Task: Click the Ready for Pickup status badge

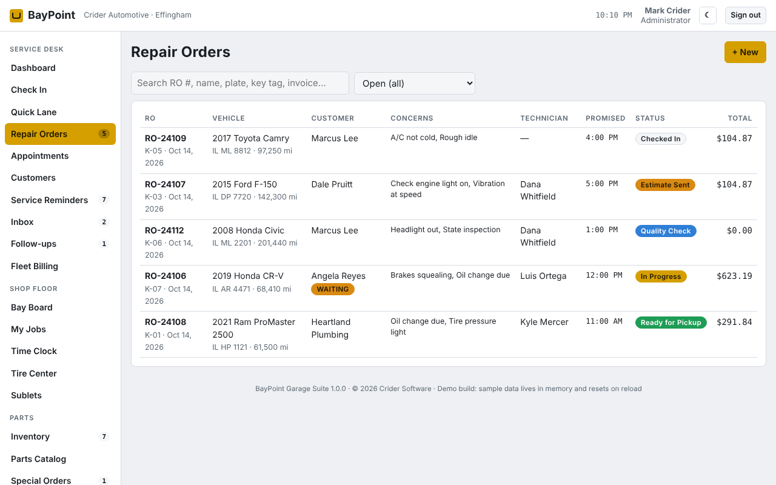Action: [671, 323]
